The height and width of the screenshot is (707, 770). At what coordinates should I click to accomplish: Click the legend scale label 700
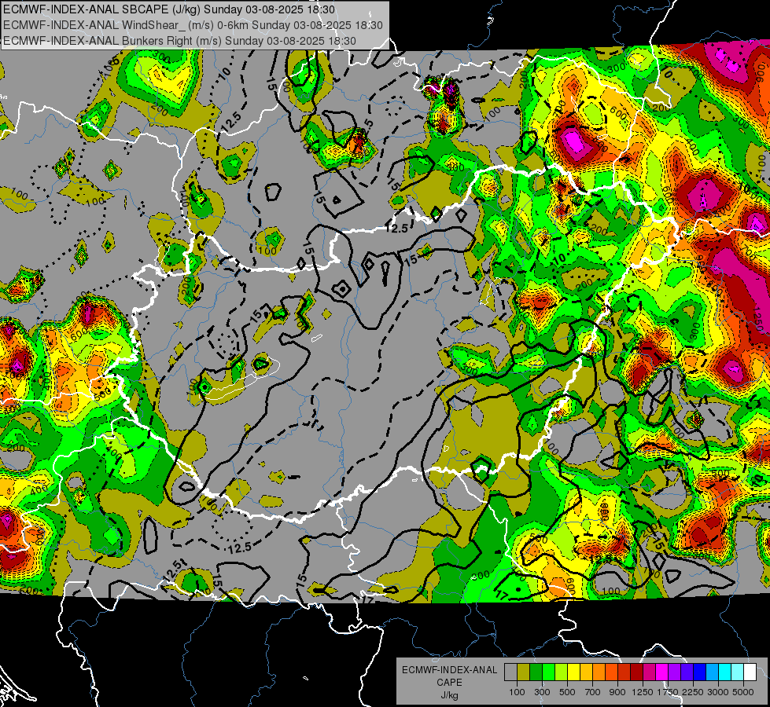click(593, 692)
